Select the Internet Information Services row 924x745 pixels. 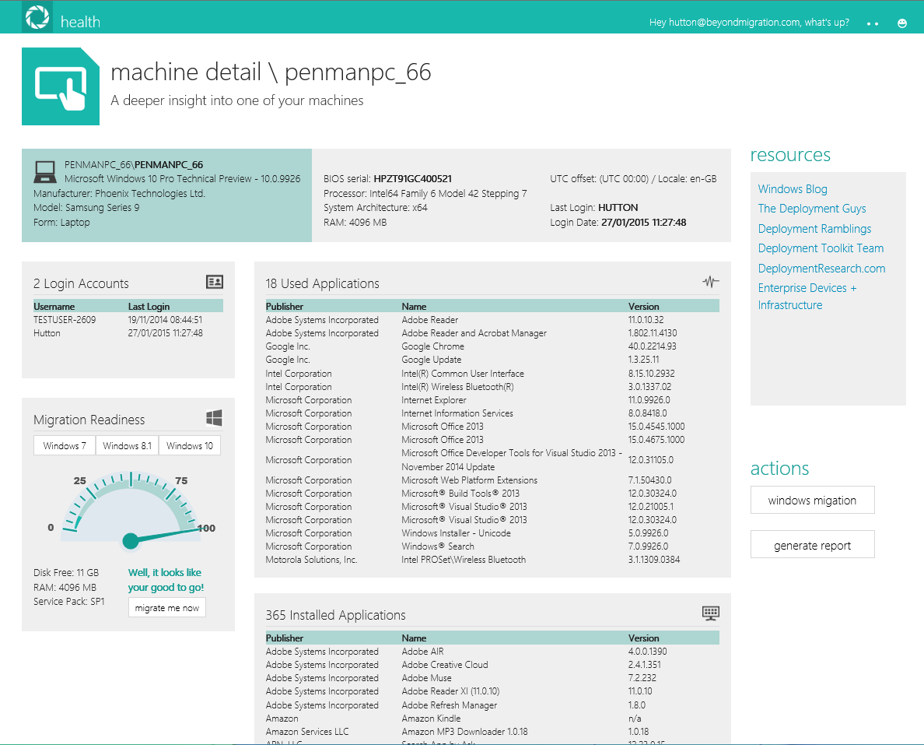pos(492,413)
